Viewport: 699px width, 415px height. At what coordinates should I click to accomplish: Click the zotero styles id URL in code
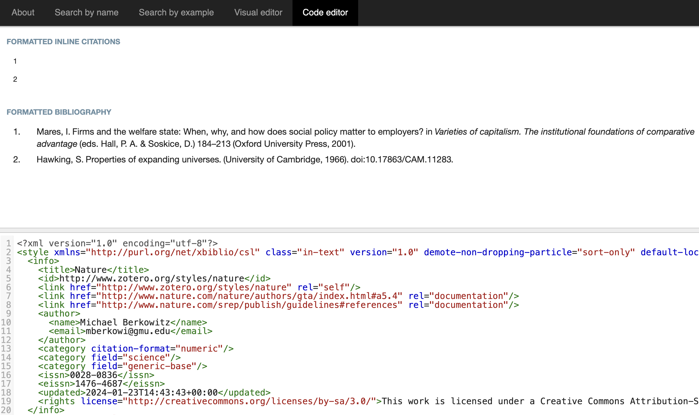pyautogui.click(x=152, y=278)
